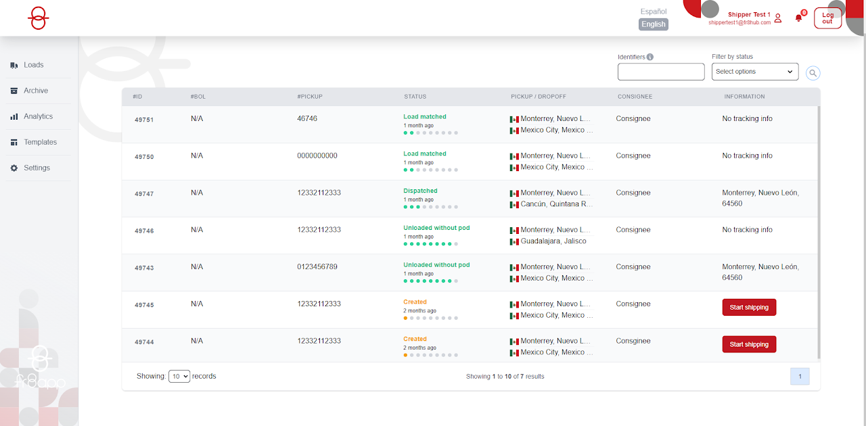Click Monterrey, Nuevo León, 64560 in row 49747
The image size is (866, 426).
coord(760,198)
